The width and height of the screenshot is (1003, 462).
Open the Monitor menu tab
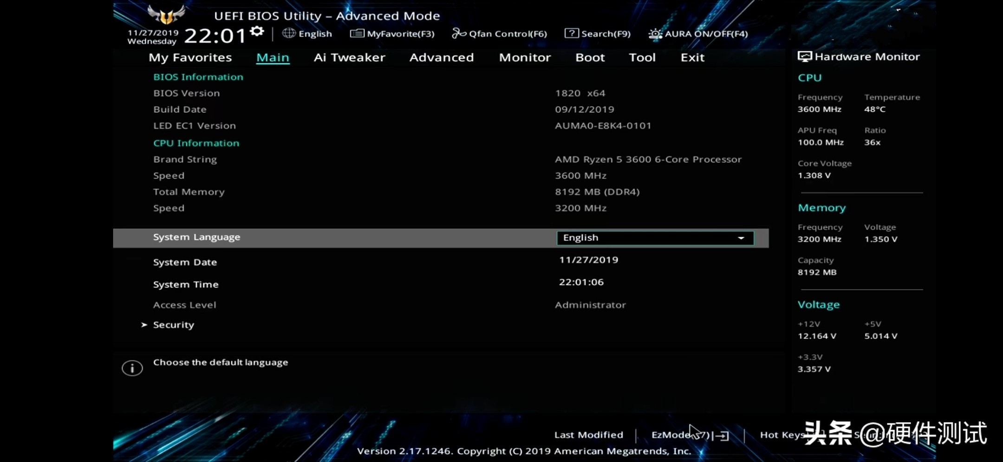[525, 57]
